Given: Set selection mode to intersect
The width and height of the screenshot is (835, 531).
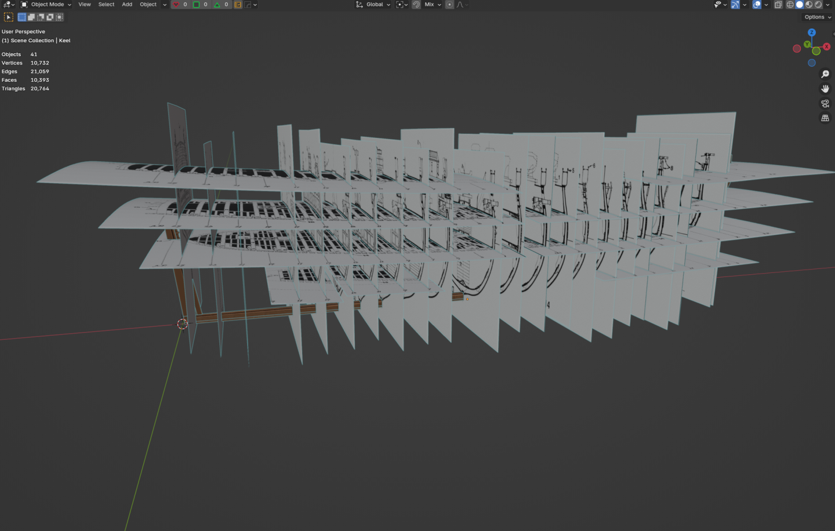Looking at the screenshot, I should click(59, 17).
